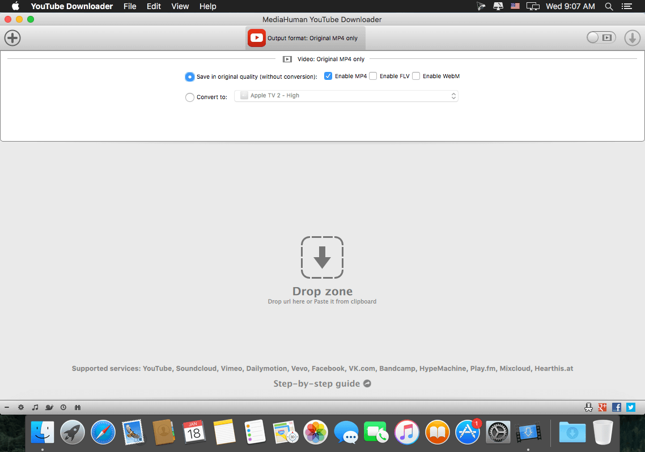This screenshot has width=645, height=452.
Task: Click the Drop zone download box
Action: 322,257
